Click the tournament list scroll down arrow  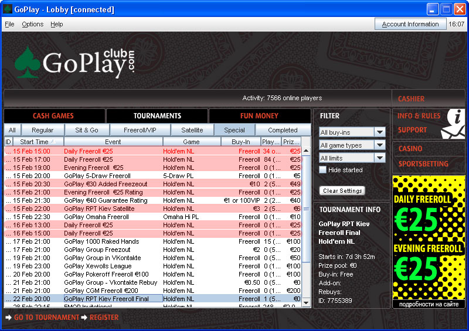[x=306, y=303]
